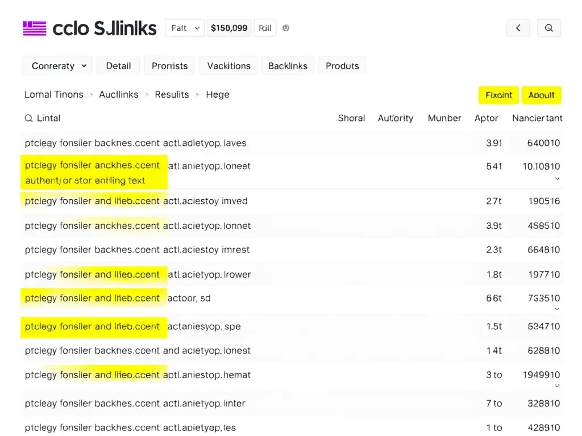
Task: Click the value 664810
Action: [x=544, y=250]
